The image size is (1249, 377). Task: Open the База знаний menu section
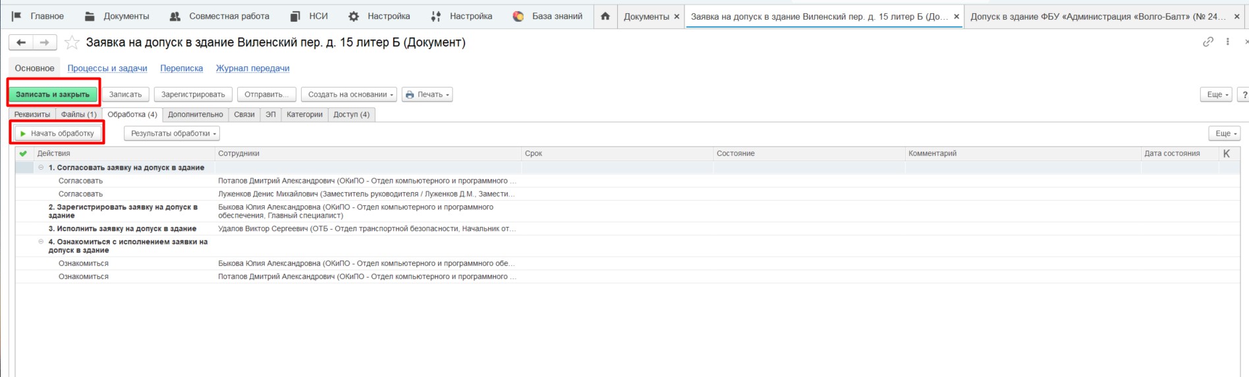point(548,16)
